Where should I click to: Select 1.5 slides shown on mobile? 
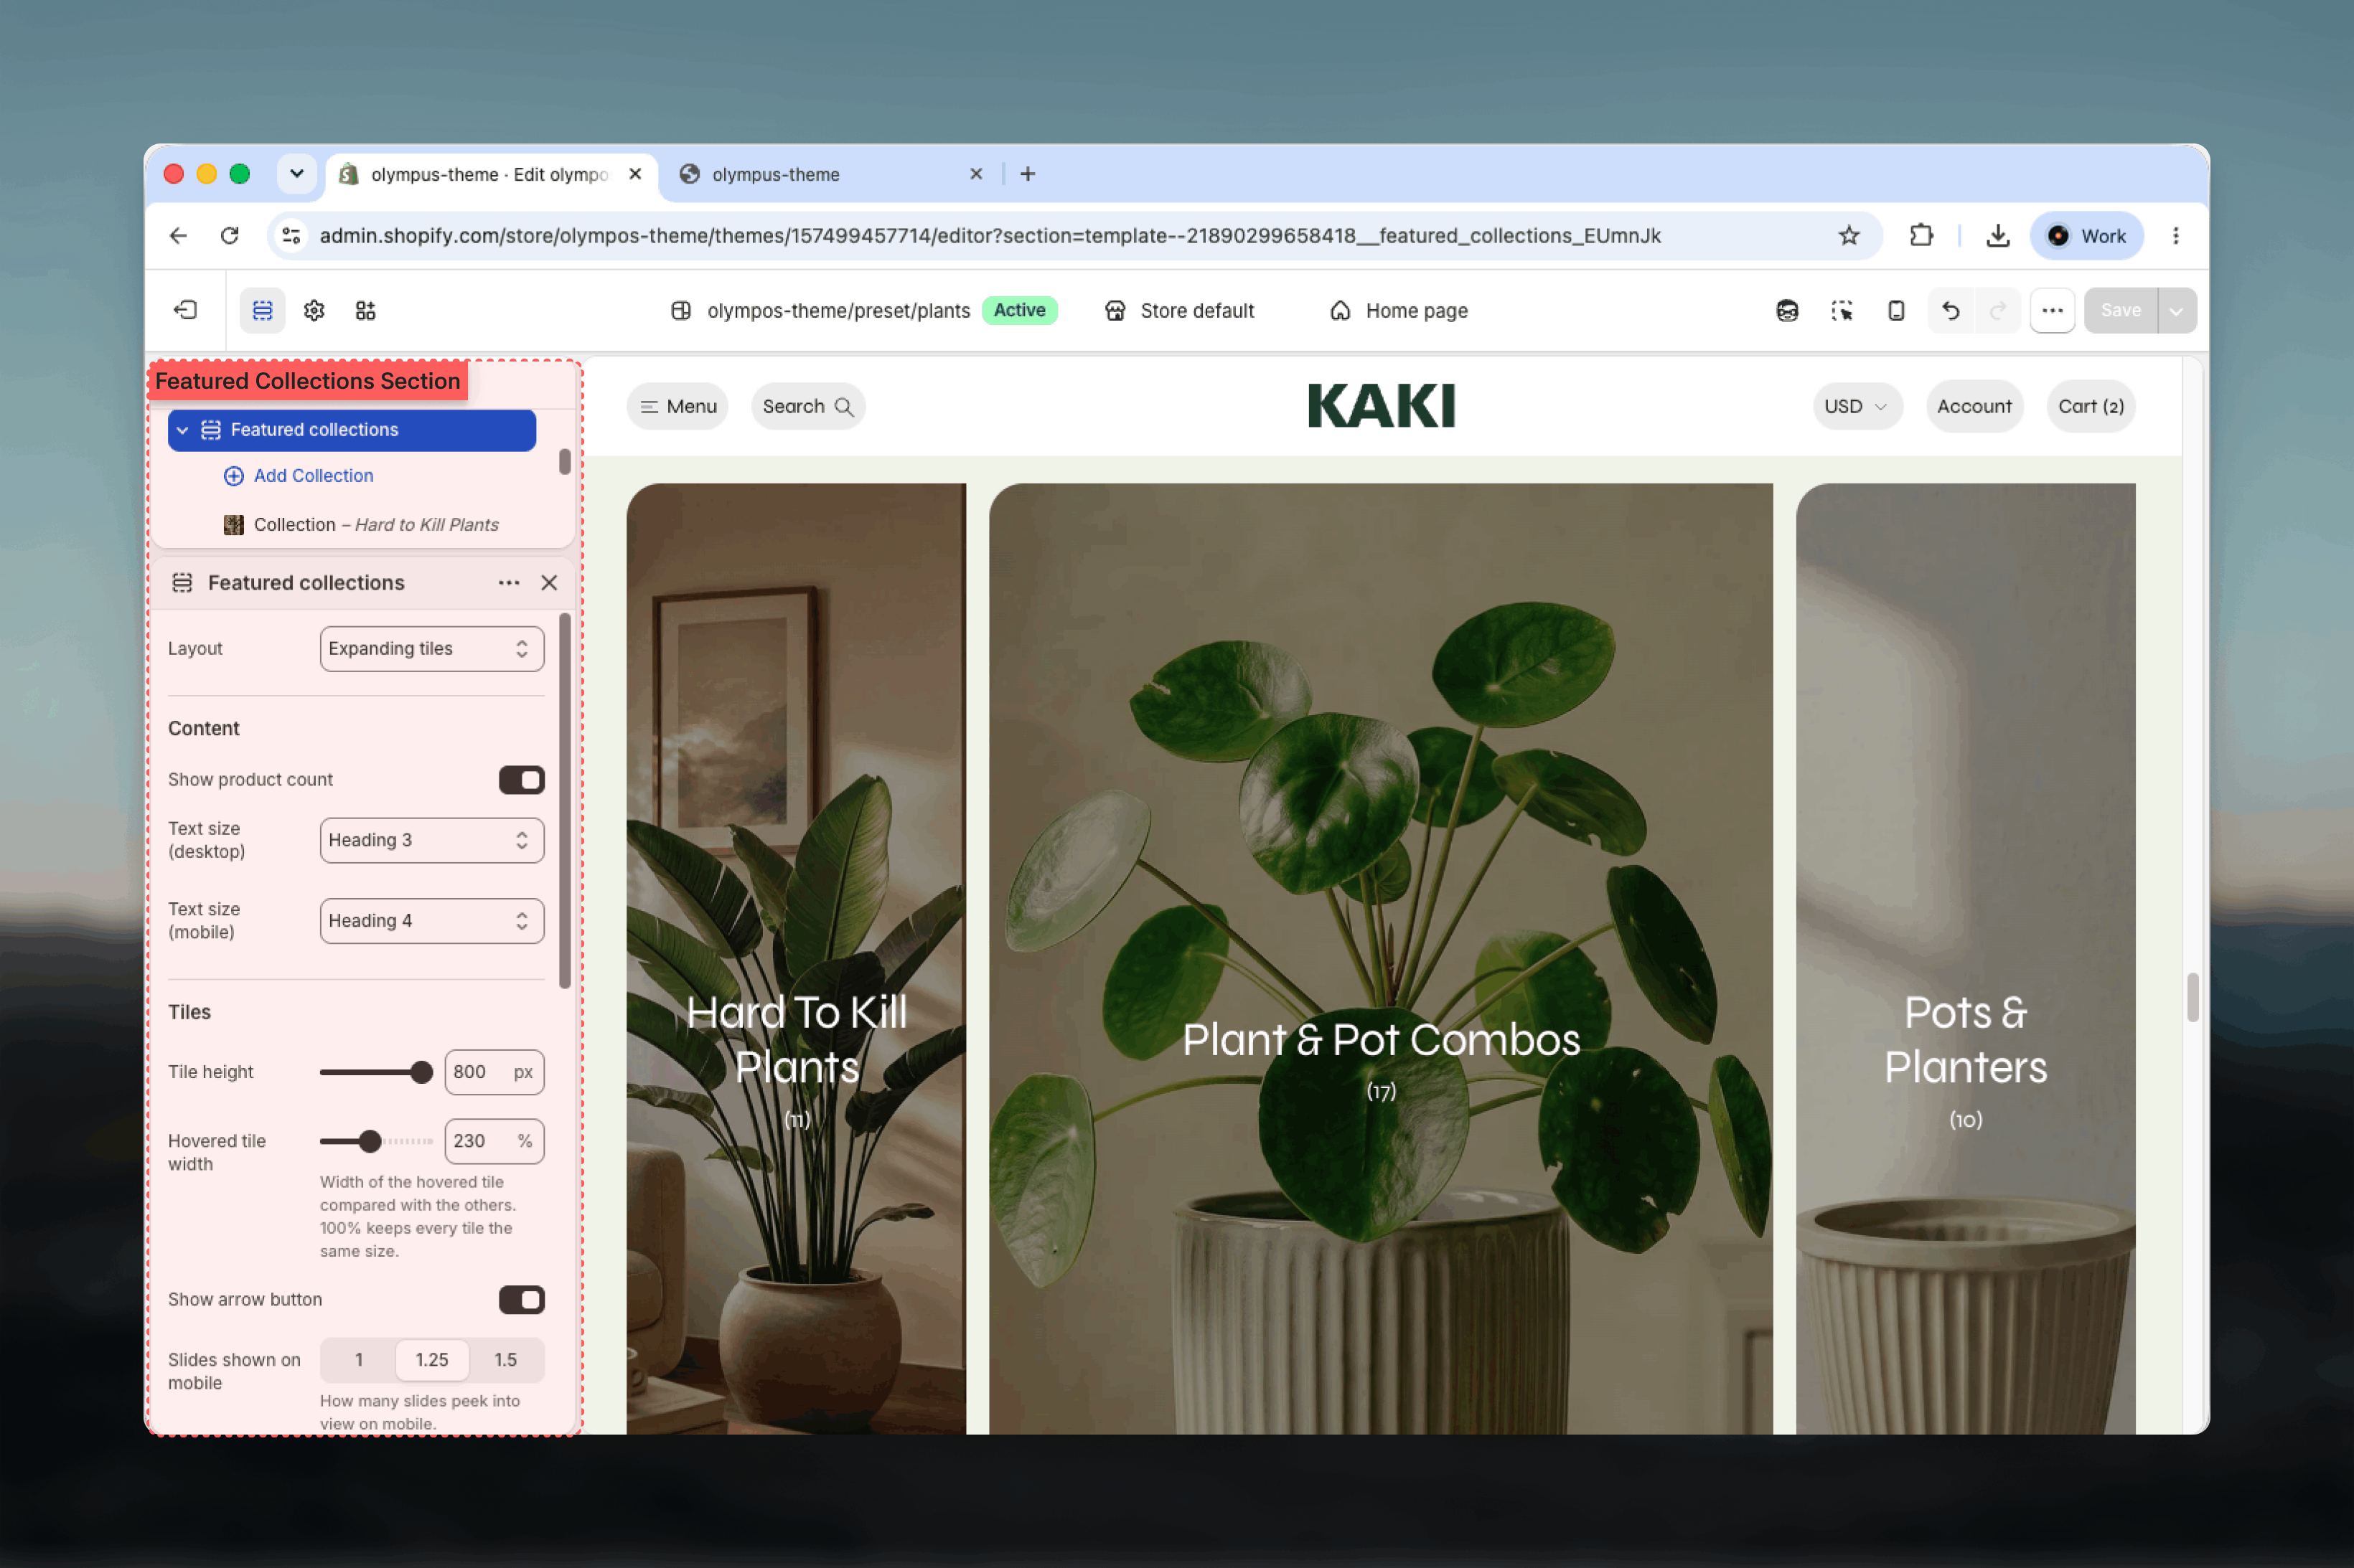(x=506, y=1360)
